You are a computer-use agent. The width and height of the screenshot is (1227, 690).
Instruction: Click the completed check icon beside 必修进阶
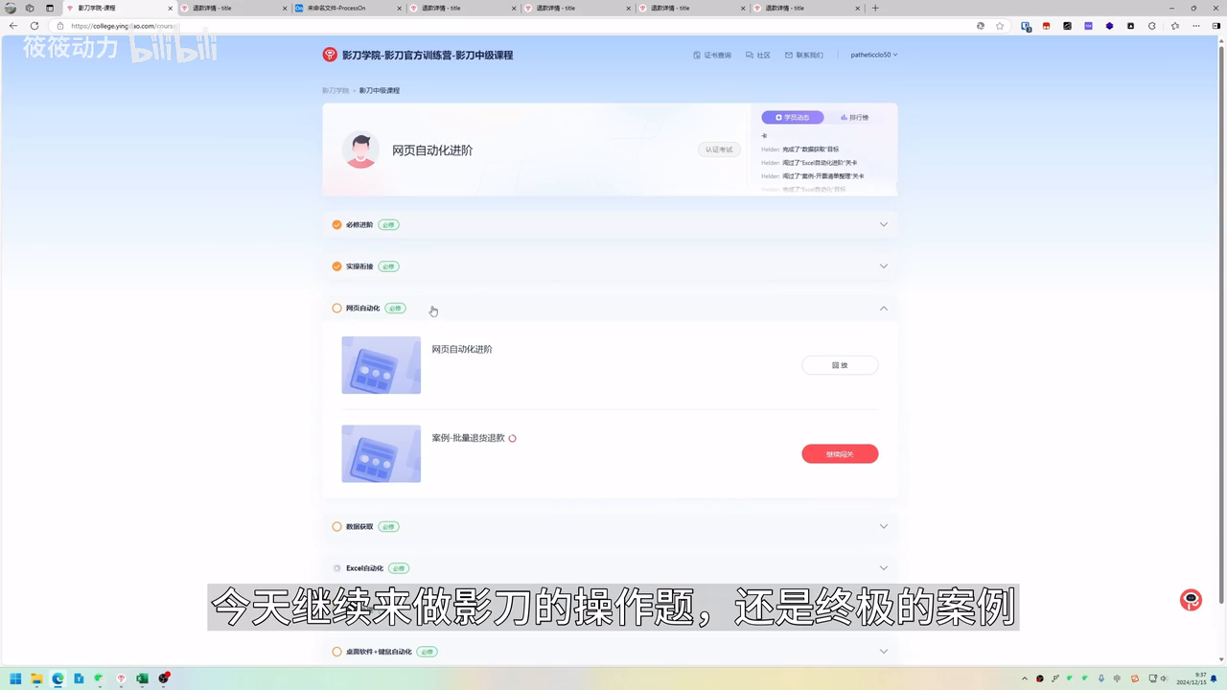(336, 224)
